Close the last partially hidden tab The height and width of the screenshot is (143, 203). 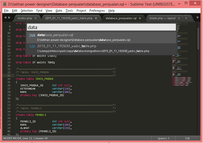(186, 18)
